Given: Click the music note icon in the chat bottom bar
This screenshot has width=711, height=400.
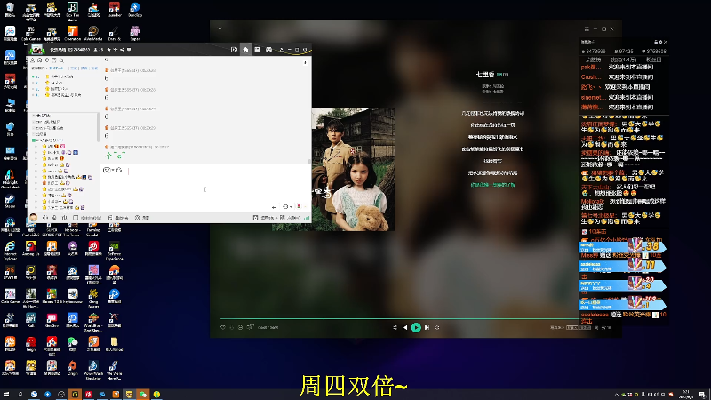Looking at the screenshot, I should (x=109, y=218).
